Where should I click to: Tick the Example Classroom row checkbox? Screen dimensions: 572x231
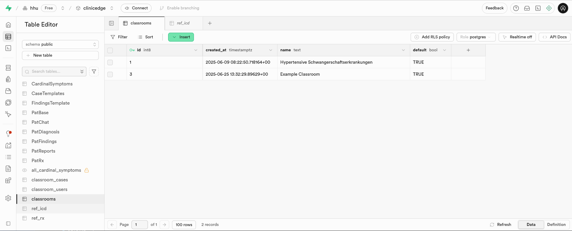110,74
